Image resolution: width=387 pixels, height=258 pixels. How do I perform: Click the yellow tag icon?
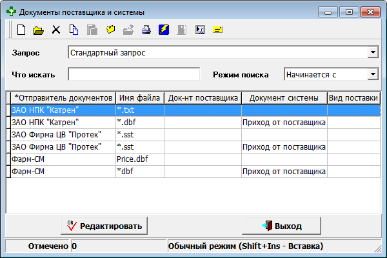point(110,30)
